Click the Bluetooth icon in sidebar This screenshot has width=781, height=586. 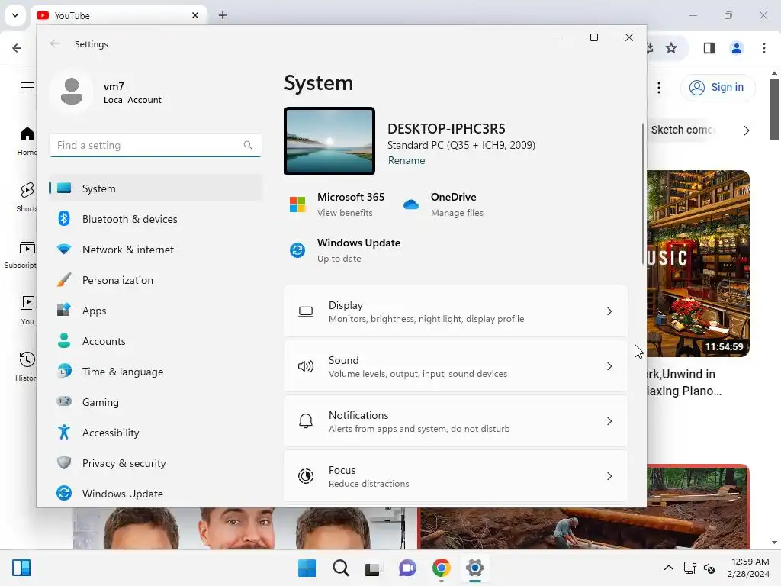point(64,218)
